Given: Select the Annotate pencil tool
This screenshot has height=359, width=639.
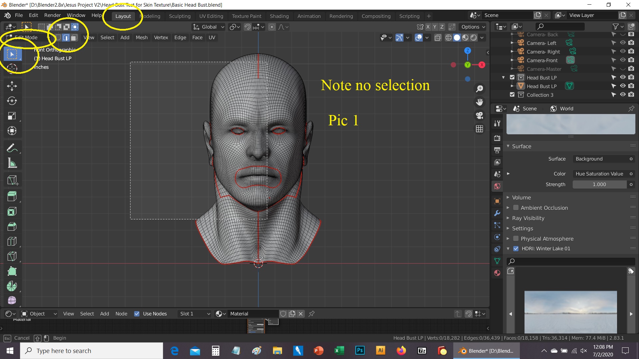Looking at the screenshot, I should pos(12,148).
